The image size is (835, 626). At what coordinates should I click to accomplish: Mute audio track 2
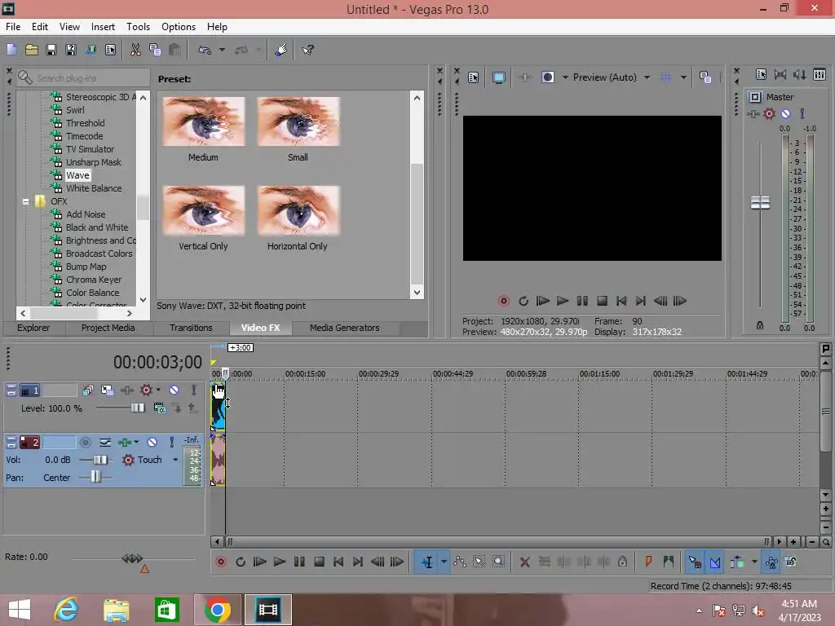[152, 443]
